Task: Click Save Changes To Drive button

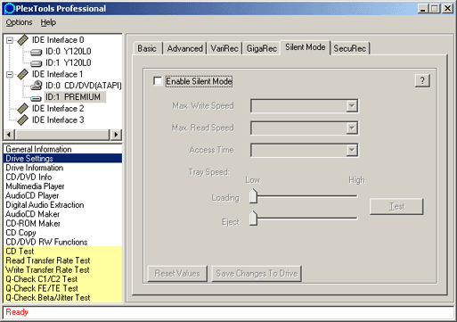Action: (257, 274)
